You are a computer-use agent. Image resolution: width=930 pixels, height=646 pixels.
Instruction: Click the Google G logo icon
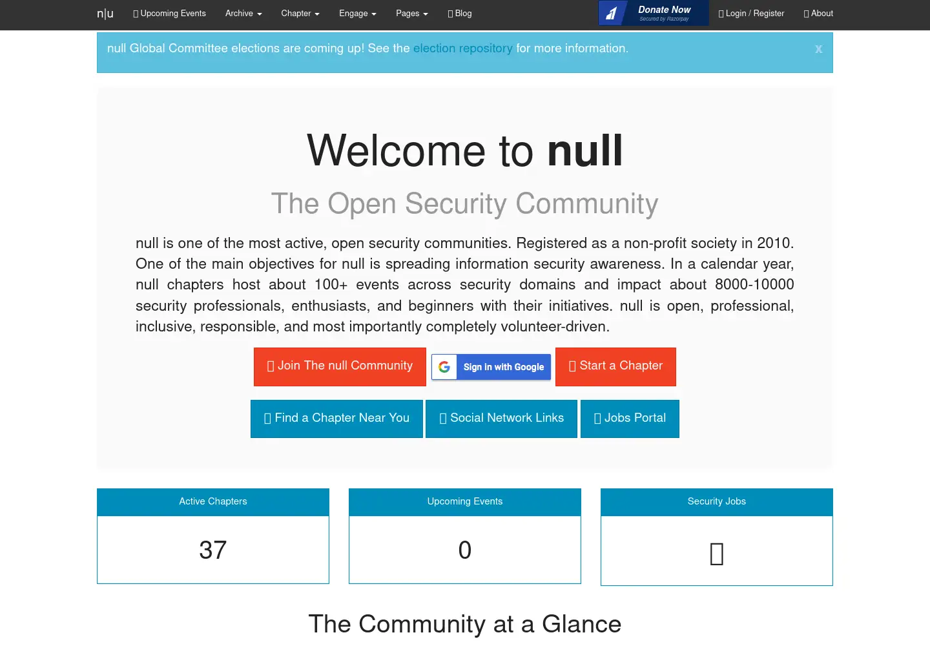click(x=444, y=367)
